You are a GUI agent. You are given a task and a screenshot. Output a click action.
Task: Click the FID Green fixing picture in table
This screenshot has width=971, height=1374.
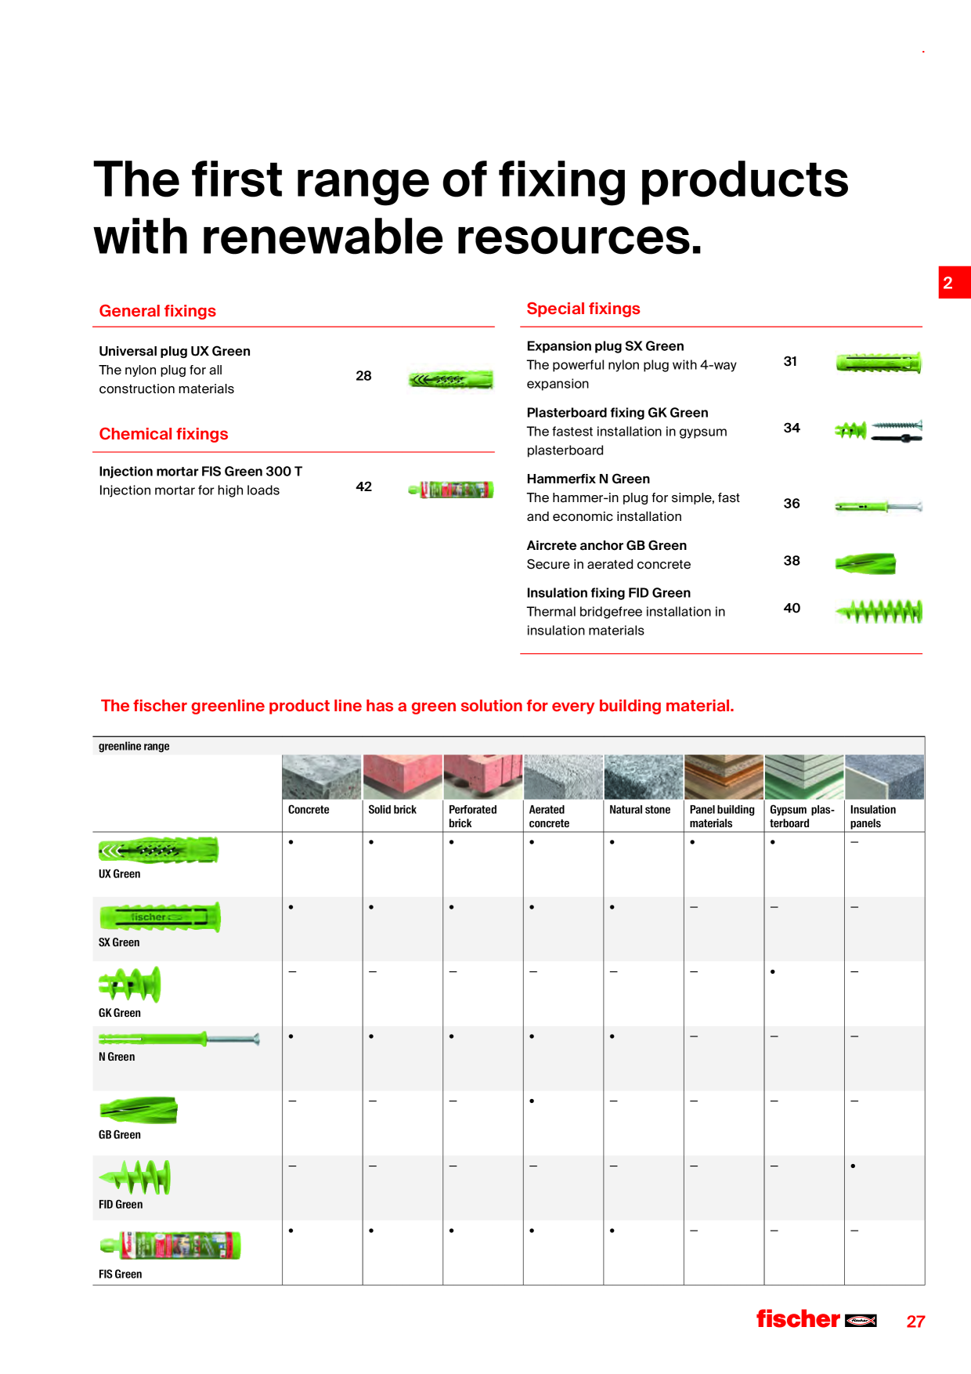[x=135, y=1177]
